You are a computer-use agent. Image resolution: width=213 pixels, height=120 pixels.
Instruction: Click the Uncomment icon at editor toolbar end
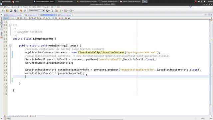(69, 18)
